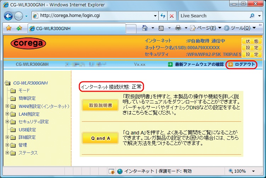The width and height of the screenshot is (266, 178).
Task: Click the 取扱説明書 button
Action: point(100,105)
